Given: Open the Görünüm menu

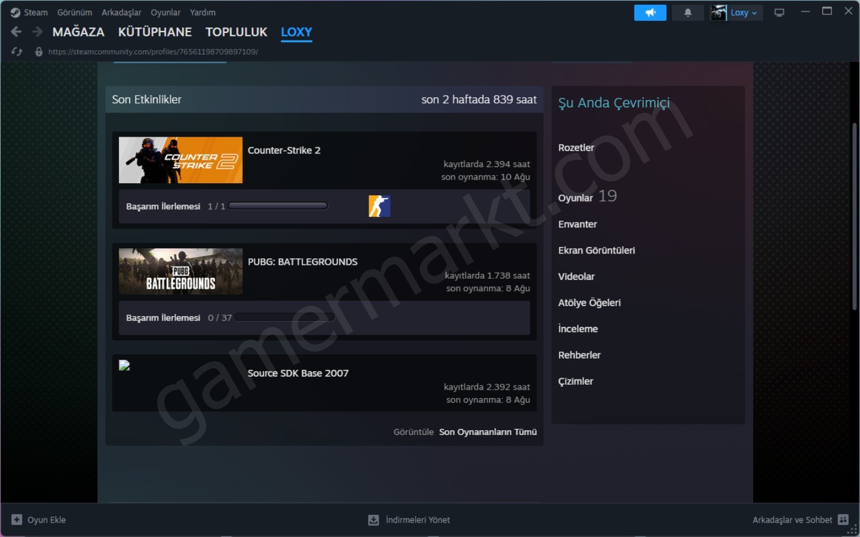Looking at the screenshot, I should 75,13.
